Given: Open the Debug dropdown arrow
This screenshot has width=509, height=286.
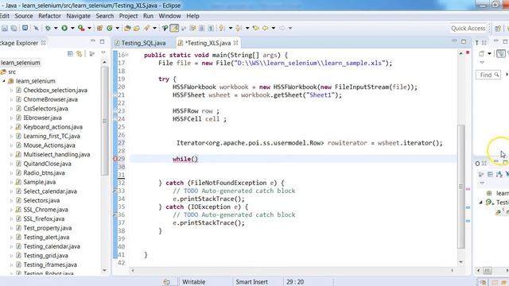Looking at the screenshot, I should tap(56, 29).
